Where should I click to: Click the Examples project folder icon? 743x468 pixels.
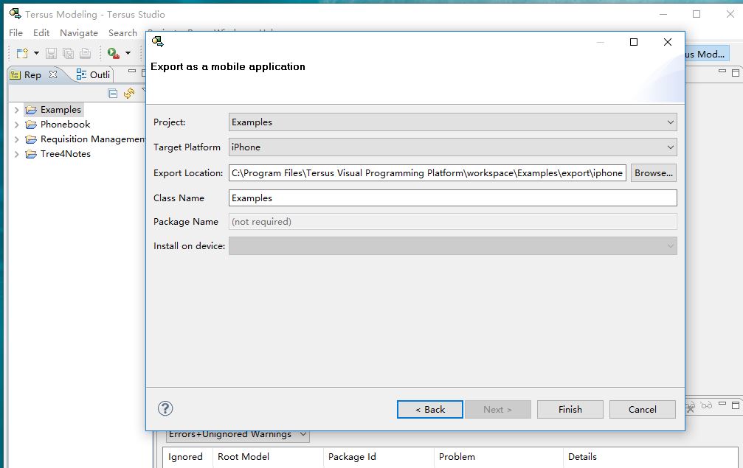pos(31,110)
